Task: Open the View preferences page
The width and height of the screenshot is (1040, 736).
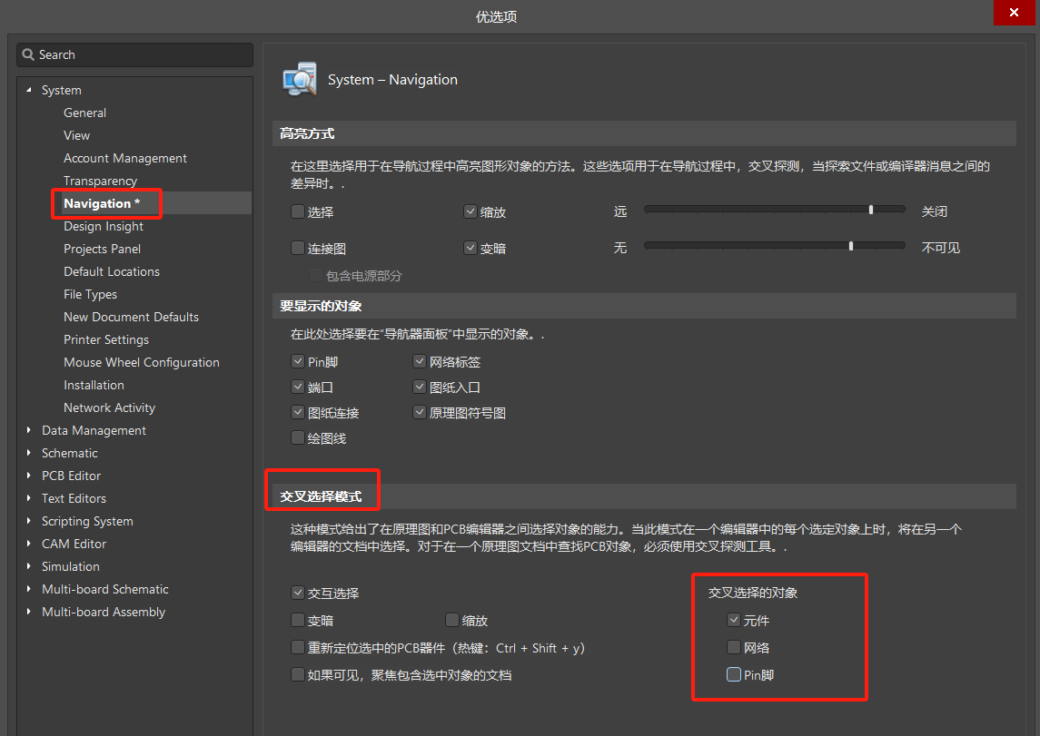Action: [77, 135]
